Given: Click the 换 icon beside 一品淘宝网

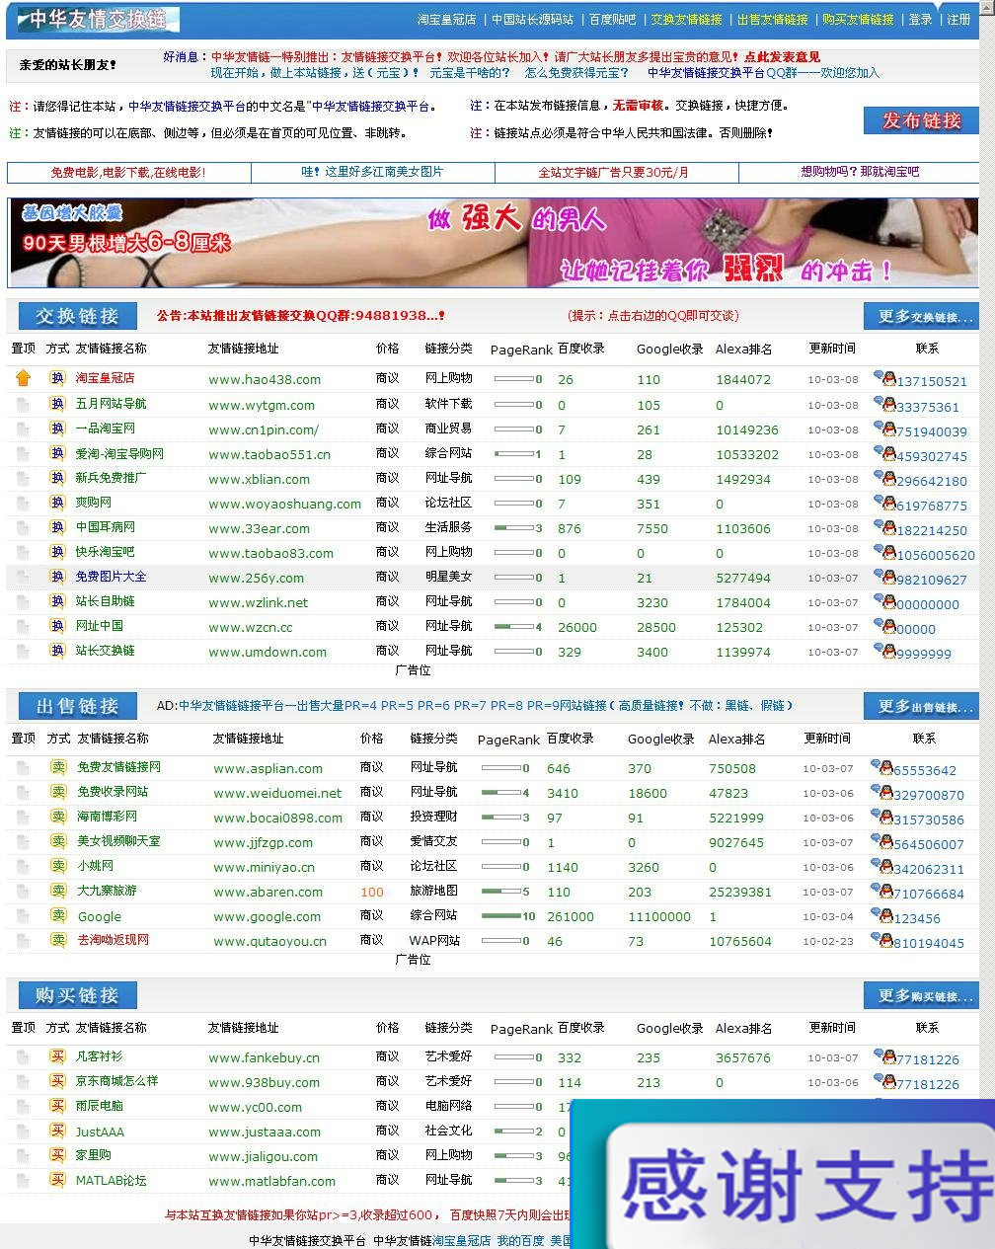Looking at the screenshot, I should point(57,428).
